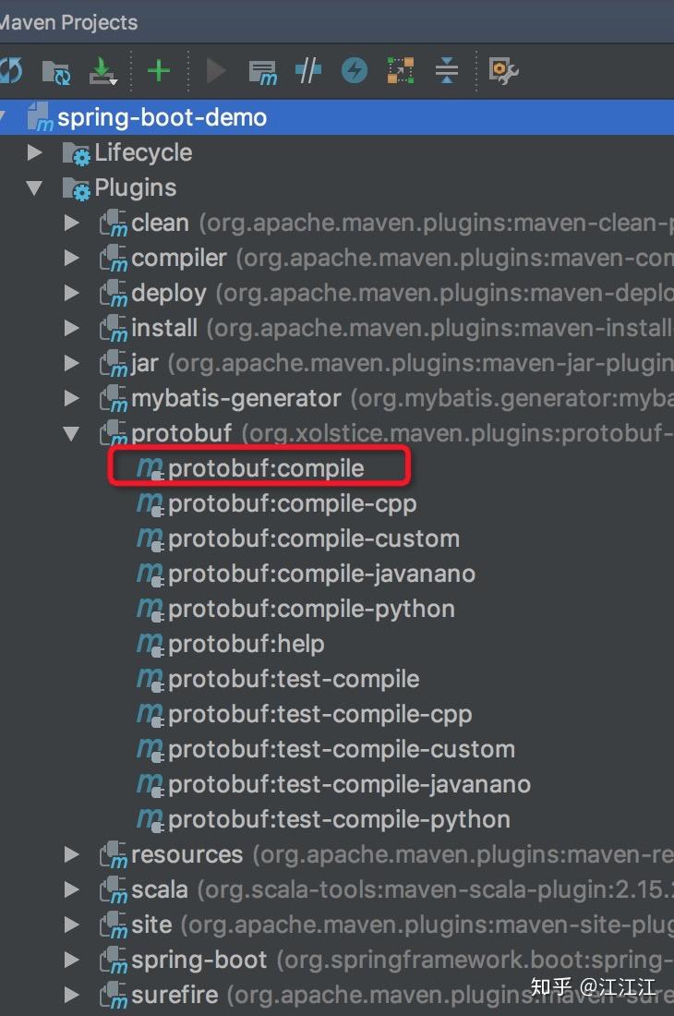Select the protobuf:compile goal
Screen dimensions: 674x1016
point(266,468)
